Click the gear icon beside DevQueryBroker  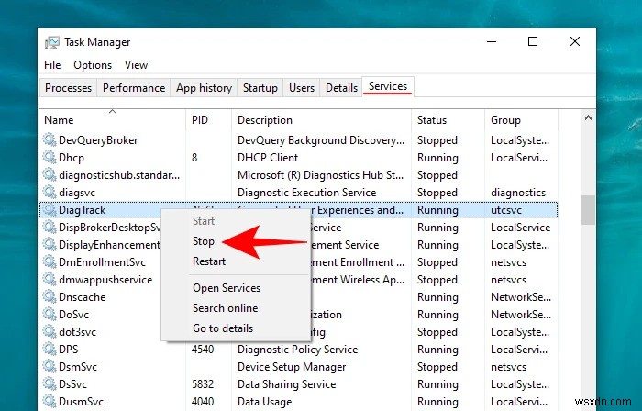point(50,140)
